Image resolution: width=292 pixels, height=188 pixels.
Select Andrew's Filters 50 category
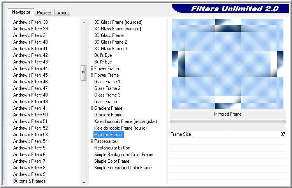tap(30, 115)
